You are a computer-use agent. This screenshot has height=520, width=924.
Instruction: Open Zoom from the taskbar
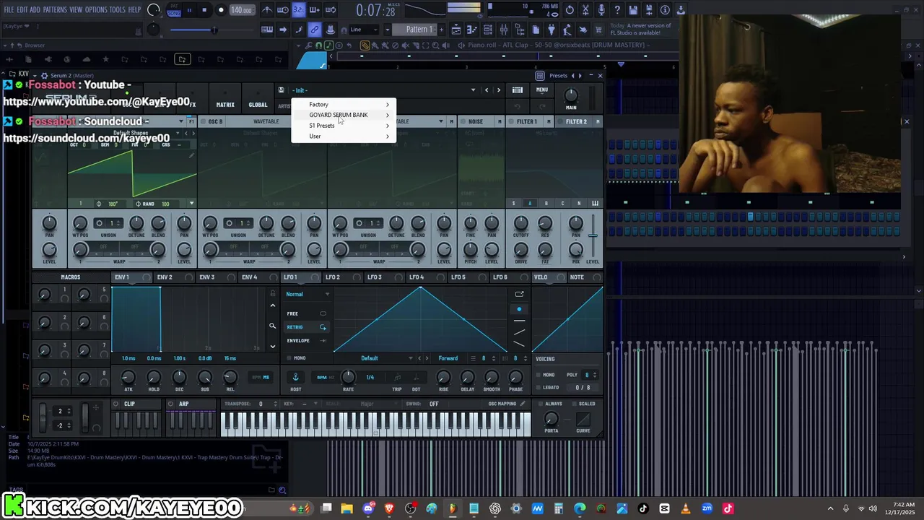[707, 508]
